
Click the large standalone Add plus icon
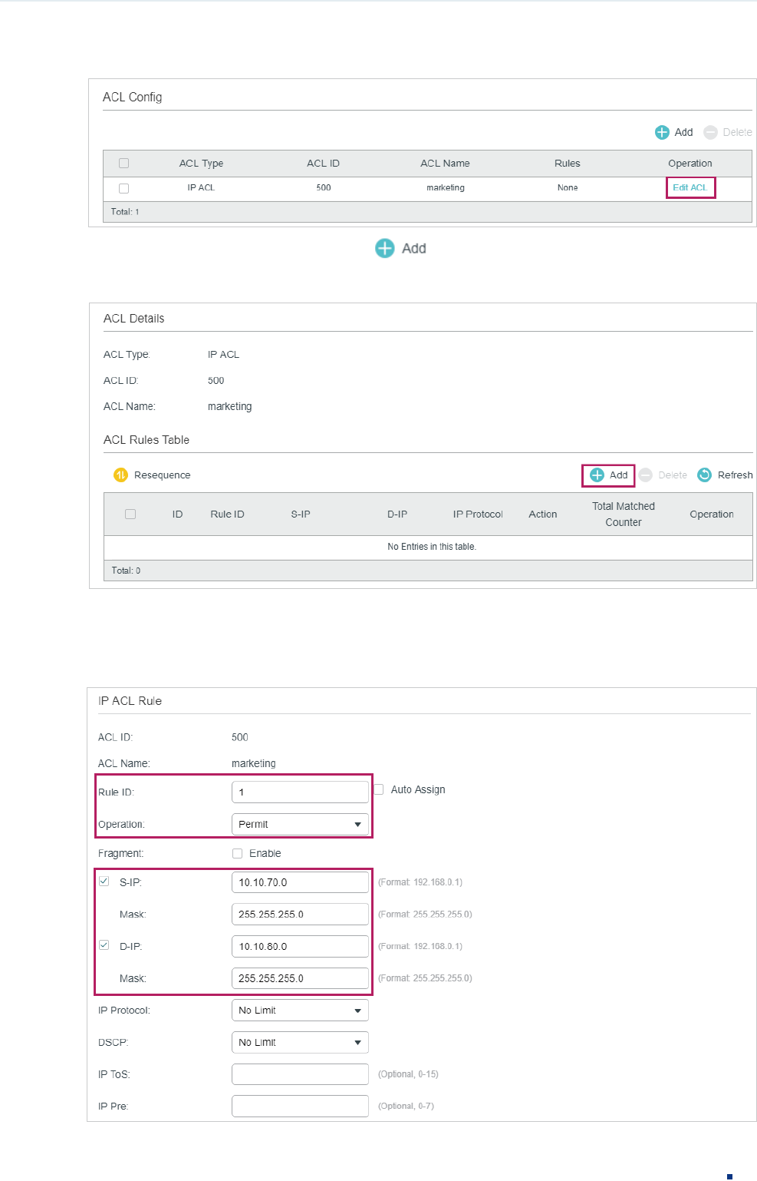pos(384,248)
